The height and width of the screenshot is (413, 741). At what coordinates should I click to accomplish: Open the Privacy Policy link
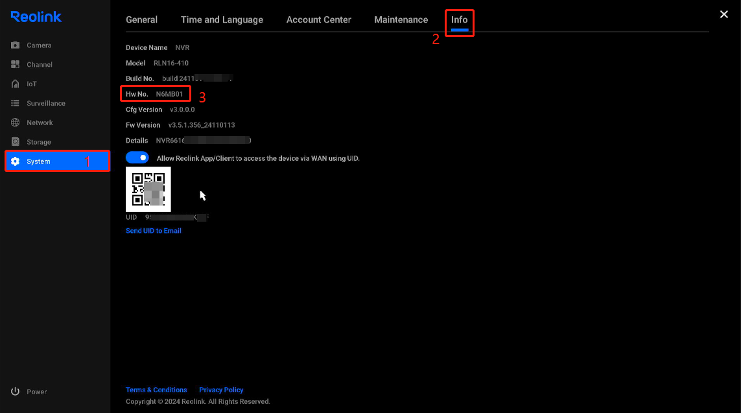pos(221,390)
